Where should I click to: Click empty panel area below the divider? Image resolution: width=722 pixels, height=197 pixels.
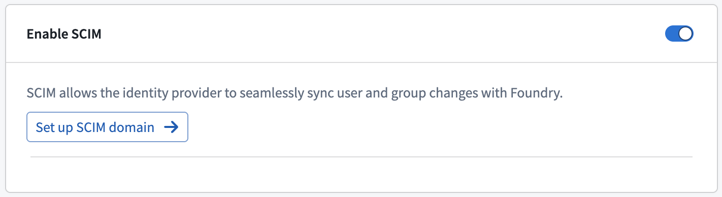[x=361, y=174]
